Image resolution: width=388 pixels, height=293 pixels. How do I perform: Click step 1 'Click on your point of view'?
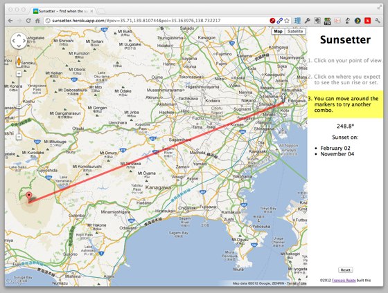point(346,61)
